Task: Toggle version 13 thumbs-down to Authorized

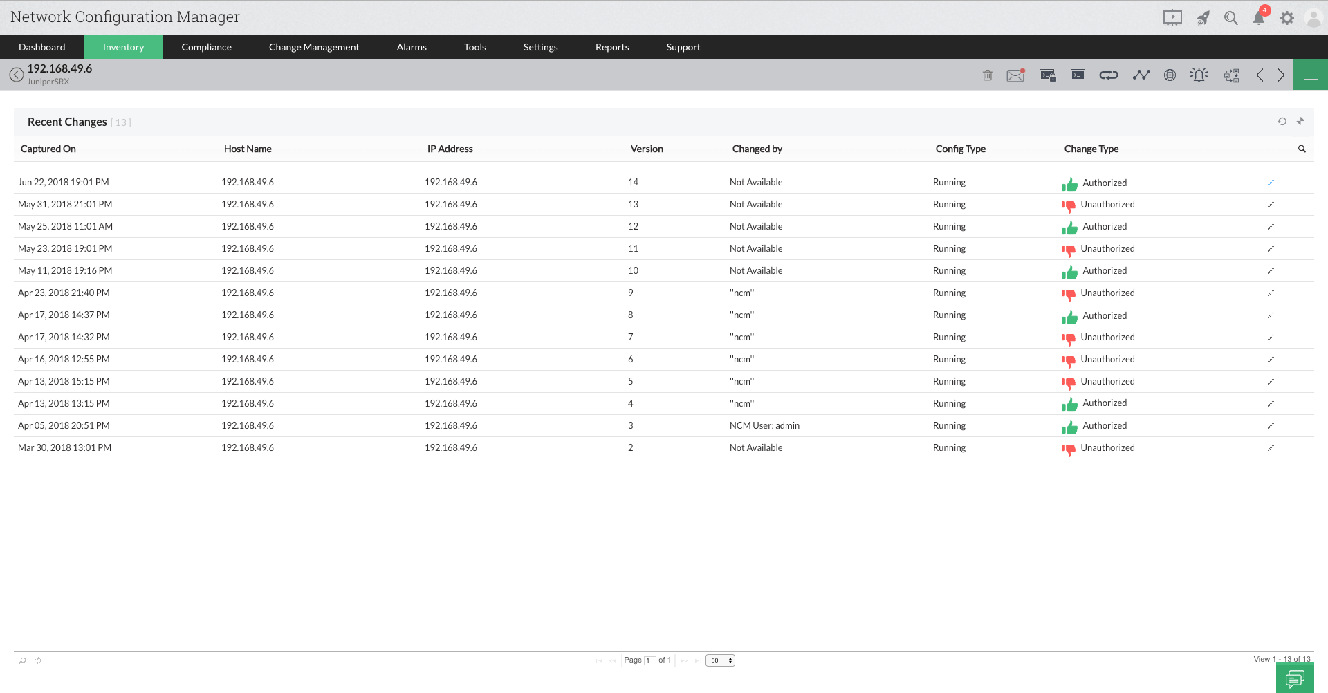Action: coord(1069,206)
